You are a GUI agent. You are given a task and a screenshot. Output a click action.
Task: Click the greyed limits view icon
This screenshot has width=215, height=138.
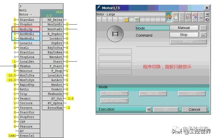182,17
